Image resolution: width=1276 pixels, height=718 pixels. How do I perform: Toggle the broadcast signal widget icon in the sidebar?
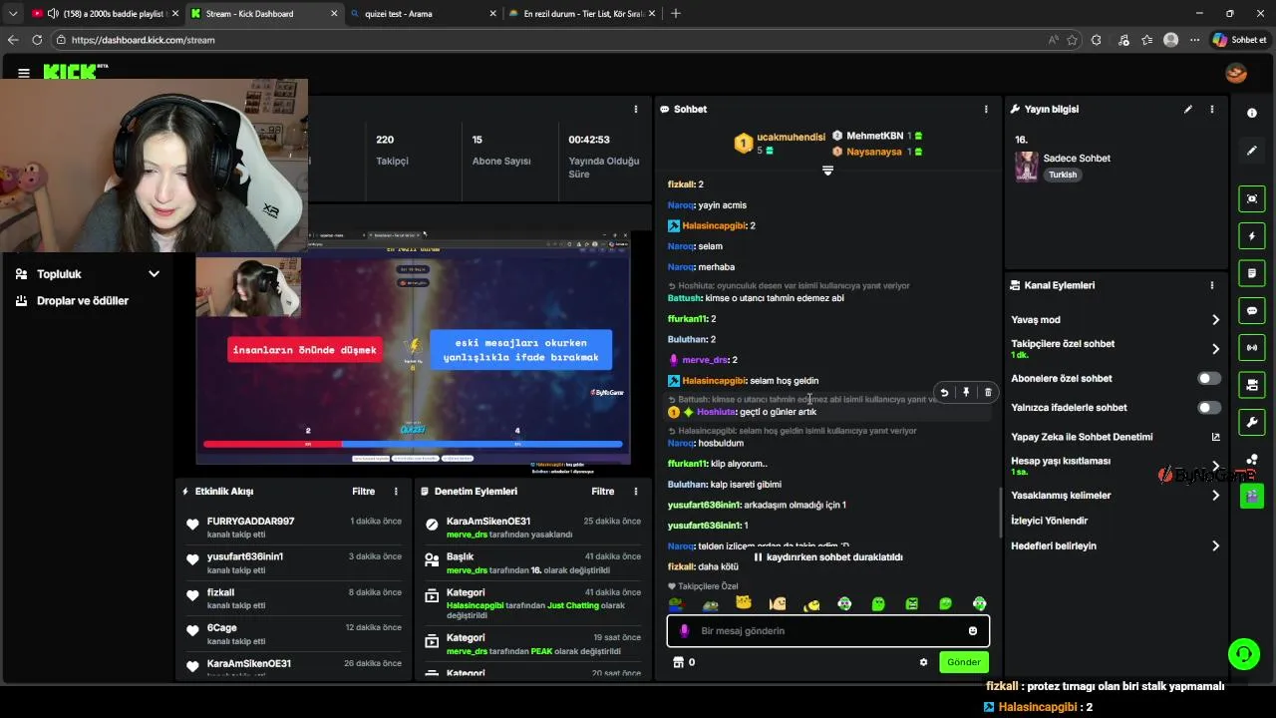pyautogui.click(x=1252, y=347)
